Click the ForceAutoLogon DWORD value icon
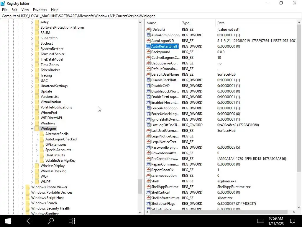The image size is (302, 227). coord(148,108)
